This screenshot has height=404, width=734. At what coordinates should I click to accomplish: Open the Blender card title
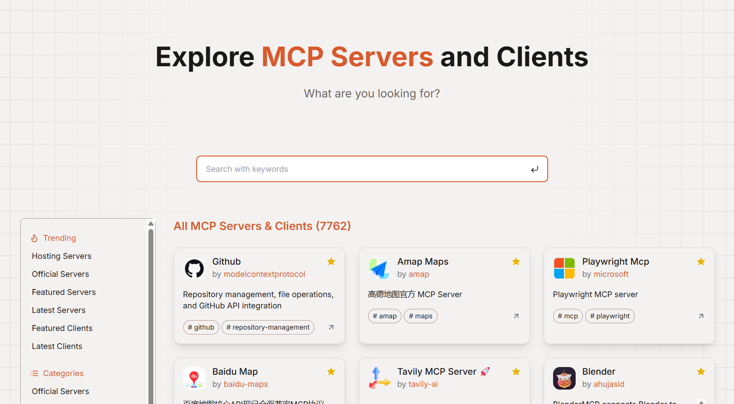point(599,372)
